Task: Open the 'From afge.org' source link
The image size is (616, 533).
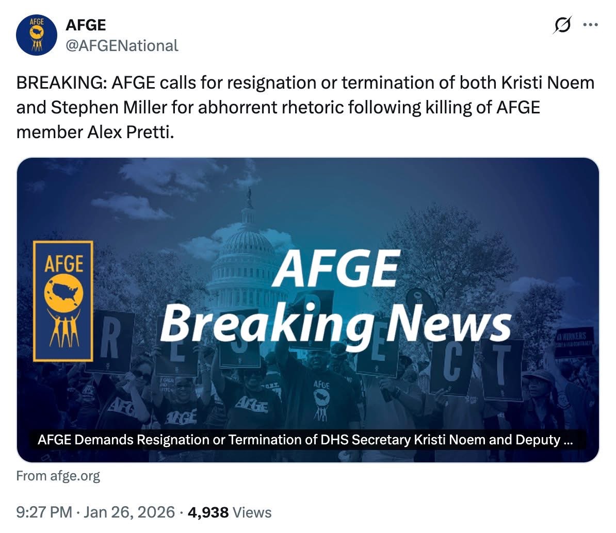Action: coord(58,475)
